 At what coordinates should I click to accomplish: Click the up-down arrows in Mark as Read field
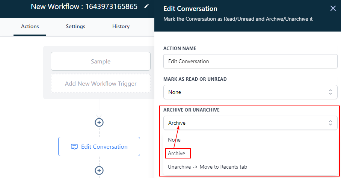330,92
